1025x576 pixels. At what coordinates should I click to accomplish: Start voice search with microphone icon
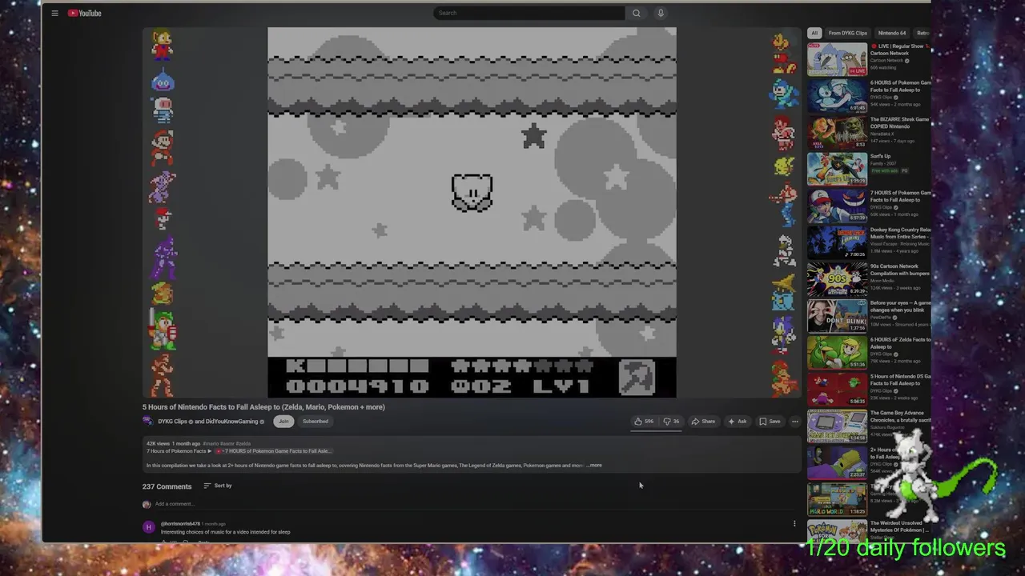coord(661,13)
